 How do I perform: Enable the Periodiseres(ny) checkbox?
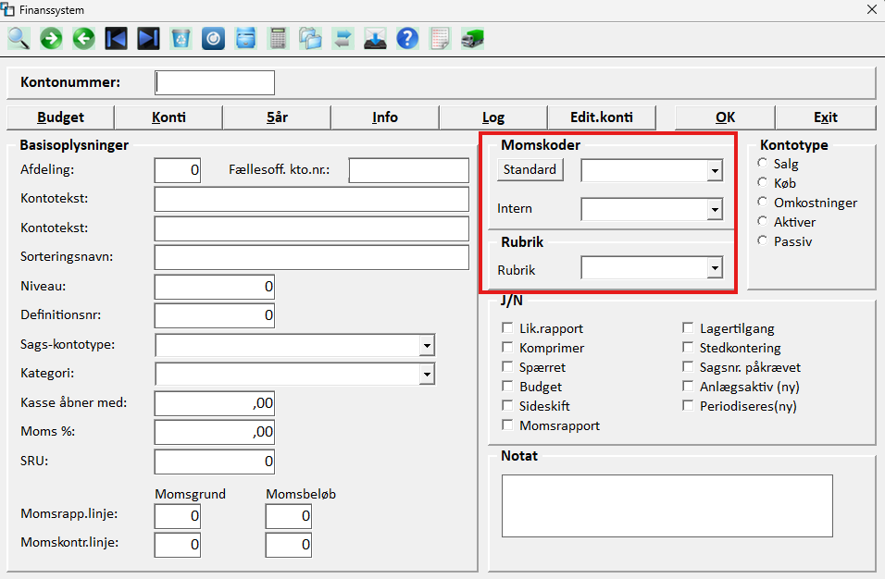pos(688,405)
